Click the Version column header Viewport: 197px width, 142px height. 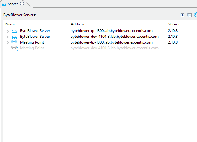point(174,24)
